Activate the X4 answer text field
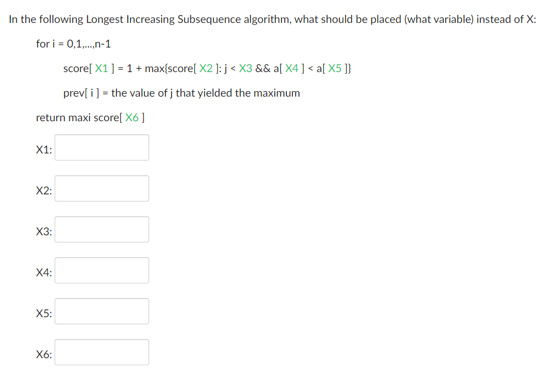The width and height of the screenshot is (542, 374). coord(102,270)
